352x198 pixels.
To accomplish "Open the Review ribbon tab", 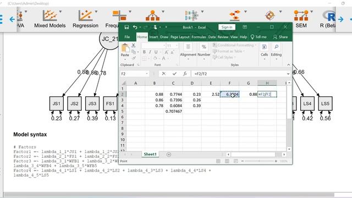I will [223, 37].
